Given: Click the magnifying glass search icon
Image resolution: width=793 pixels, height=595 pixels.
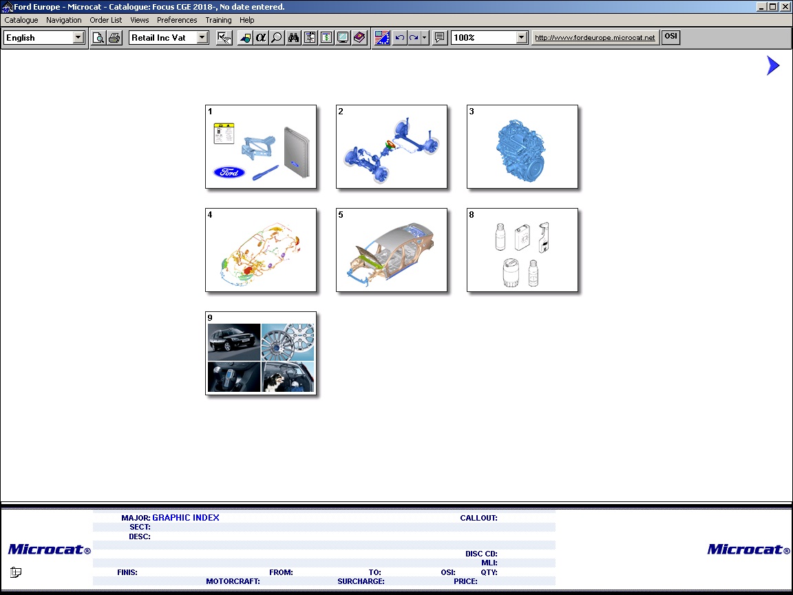Looking at the screenshot, I should point(276,38).
